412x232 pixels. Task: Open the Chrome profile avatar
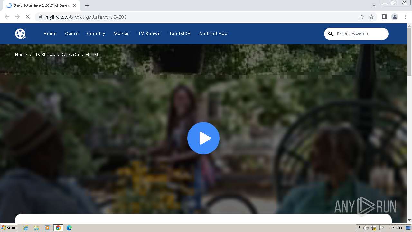[395, 17]
